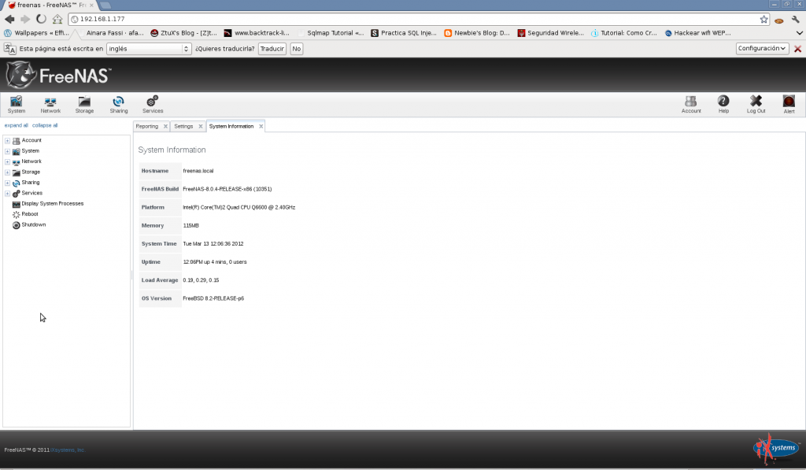Image resolution: width=806 pixels, height=470 pixels.
Task: Expand the Account tree node
Action: coord(7,140)
